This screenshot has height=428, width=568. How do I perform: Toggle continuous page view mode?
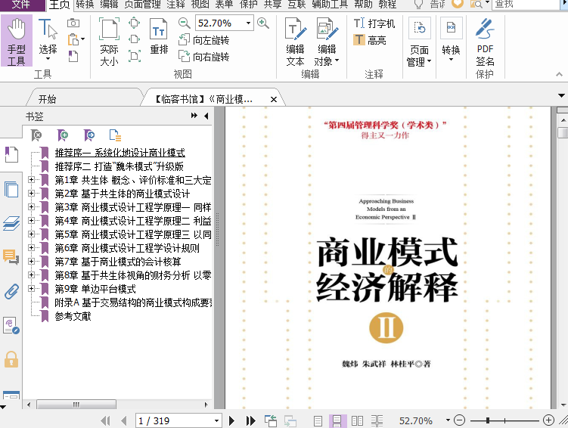[x=337, y=421]
